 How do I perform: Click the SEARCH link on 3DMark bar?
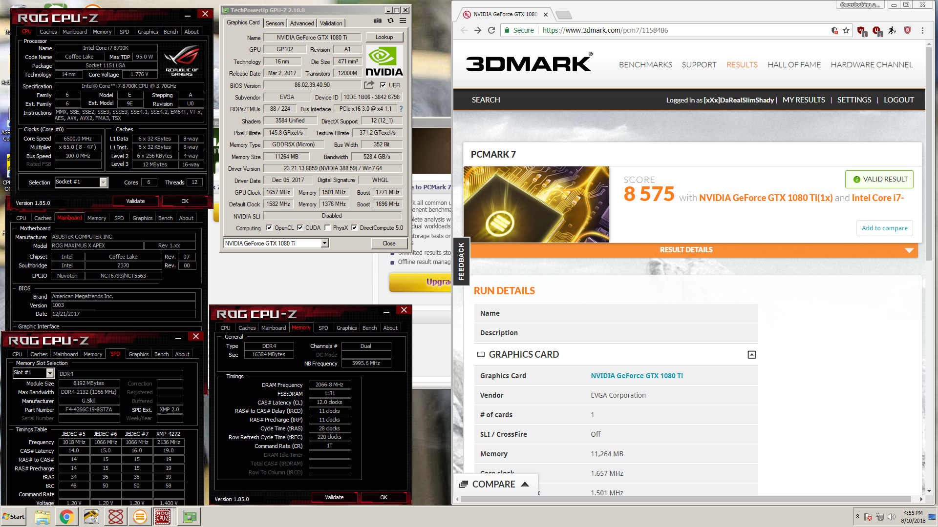[486, 100]
